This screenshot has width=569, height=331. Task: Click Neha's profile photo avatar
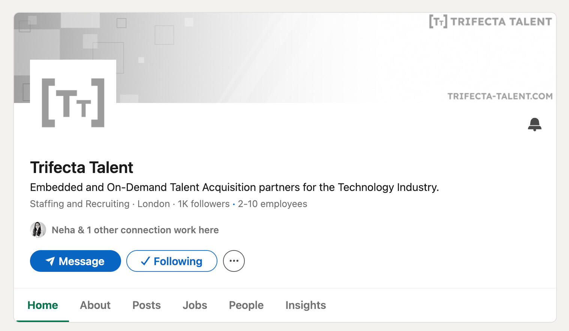click(x=38, y=230)
